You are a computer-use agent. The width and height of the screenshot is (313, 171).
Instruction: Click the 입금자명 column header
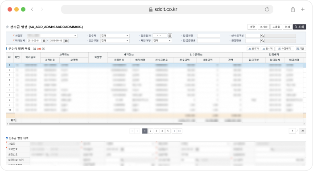tap(294, 60)
